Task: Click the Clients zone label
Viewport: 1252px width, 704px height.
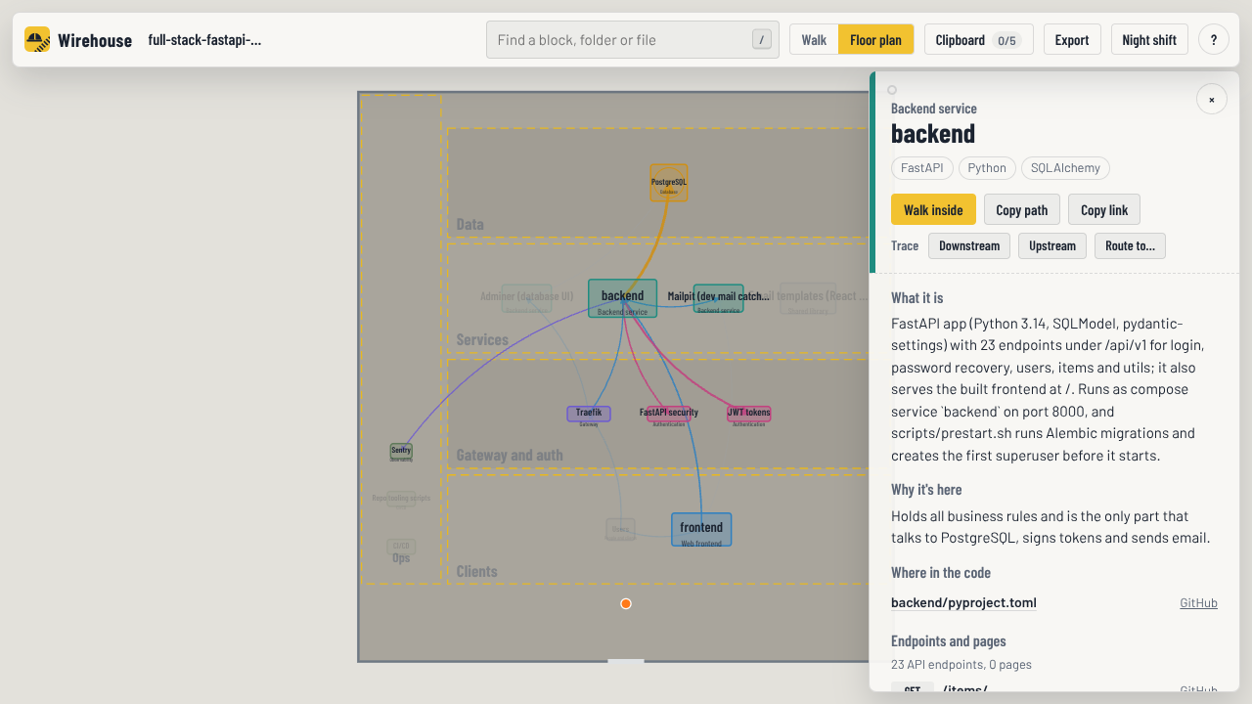Action: pyautogui.click(x=476, y=571)
